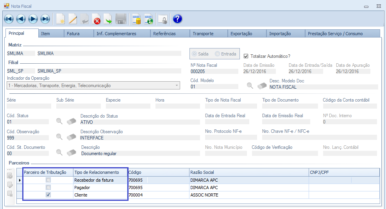Uncheck Parceiro de Tributação for Cliente
Viewport: 386px width, 209px height.
coord(48,195)
